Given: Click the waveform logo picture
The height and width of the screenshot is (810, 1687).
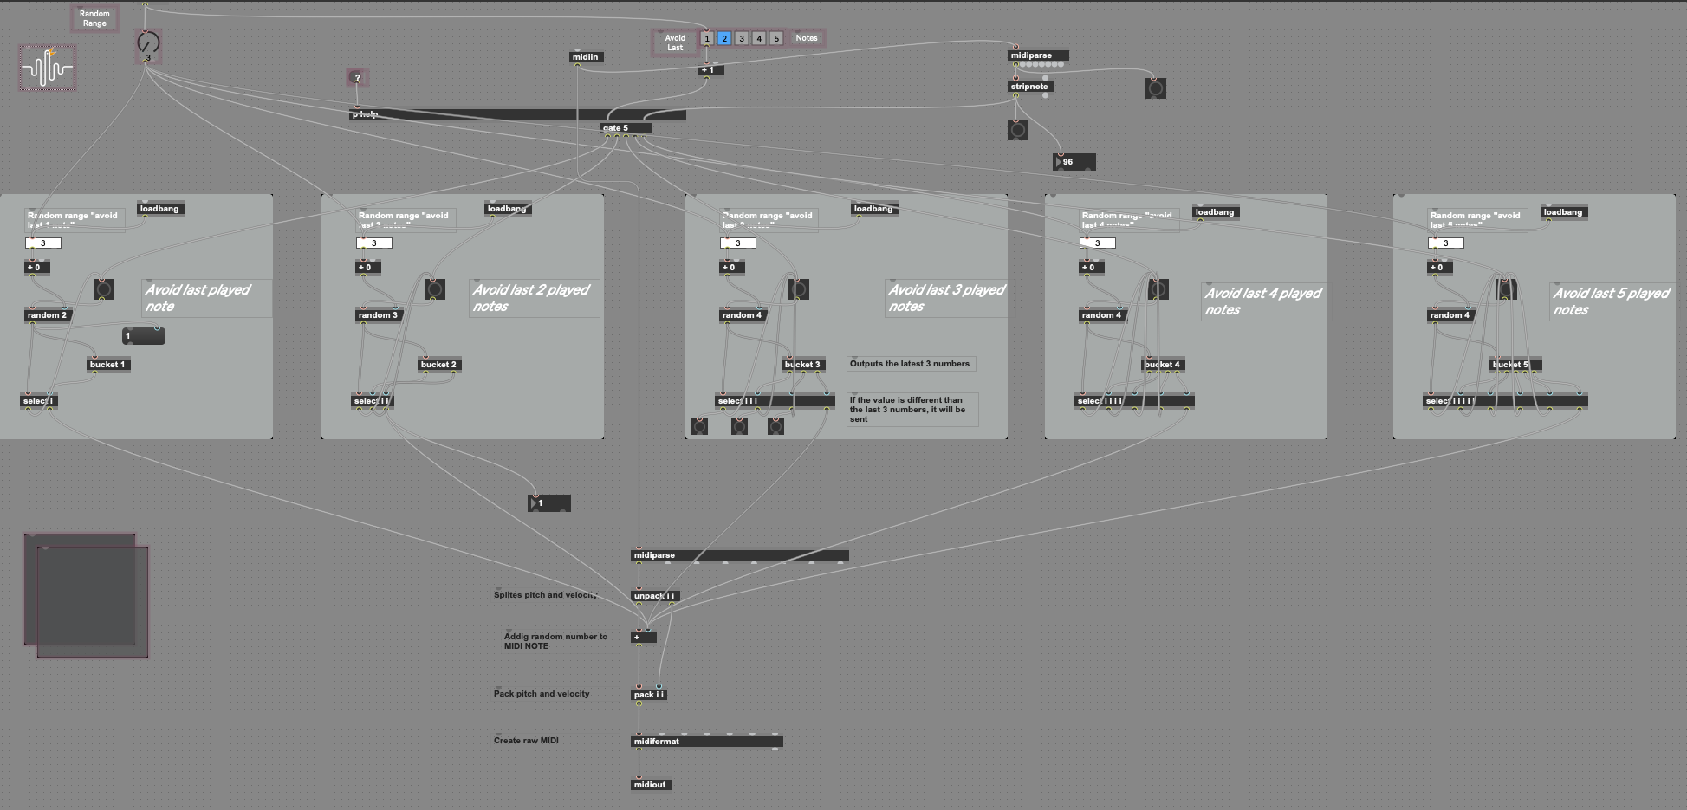Looking at the screenshot, I should click(x=48, y=68).
